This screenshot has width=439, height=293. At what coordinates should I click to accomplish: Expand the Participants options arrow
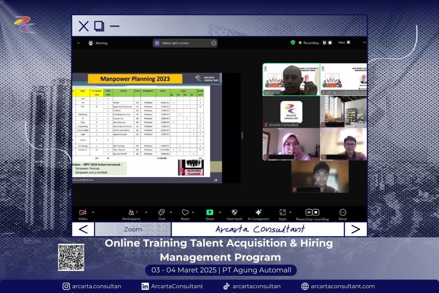[146, 212]
